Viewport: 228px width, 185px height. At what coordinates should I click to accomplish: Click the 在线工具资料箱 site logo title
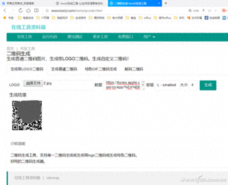click(28, 27)
